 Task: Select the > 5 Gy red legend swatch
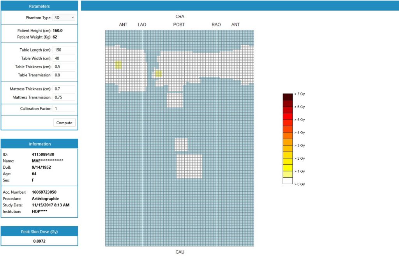coord(288,116)
